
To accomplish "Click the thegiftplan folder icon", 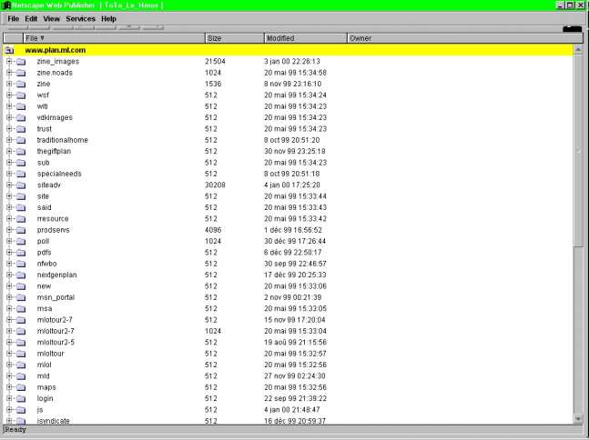I will (x=21, y=152).
